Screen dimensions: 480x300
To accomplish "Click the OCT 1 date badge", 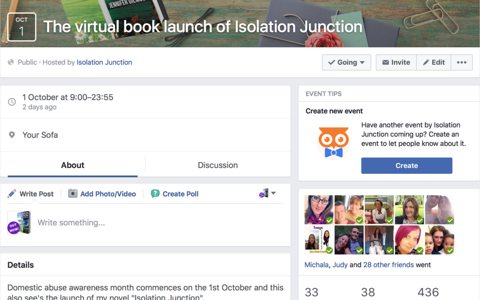I will tap(21, 27).
